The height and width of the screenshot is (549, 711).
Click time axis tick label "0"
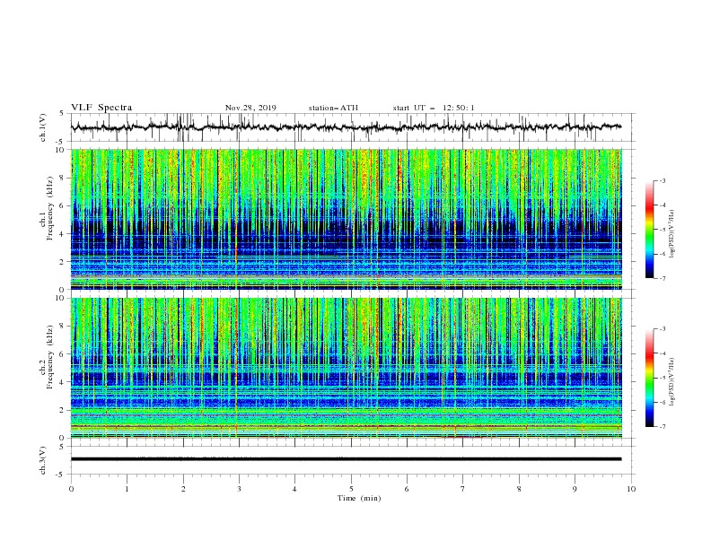click(x=71, y=489)
